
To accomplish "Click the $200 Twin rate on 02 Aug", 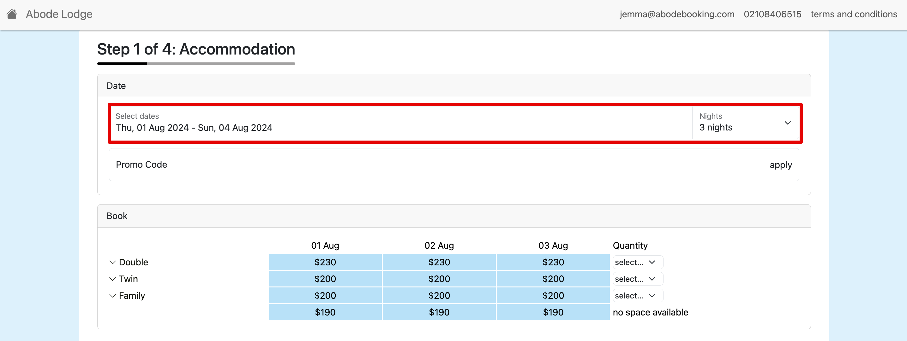I will point(439,279).
